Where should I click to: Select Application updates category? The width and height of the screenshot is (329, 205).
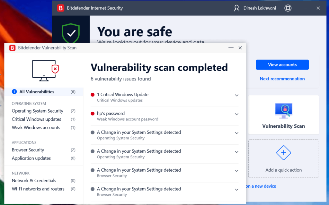pos(44,158)
